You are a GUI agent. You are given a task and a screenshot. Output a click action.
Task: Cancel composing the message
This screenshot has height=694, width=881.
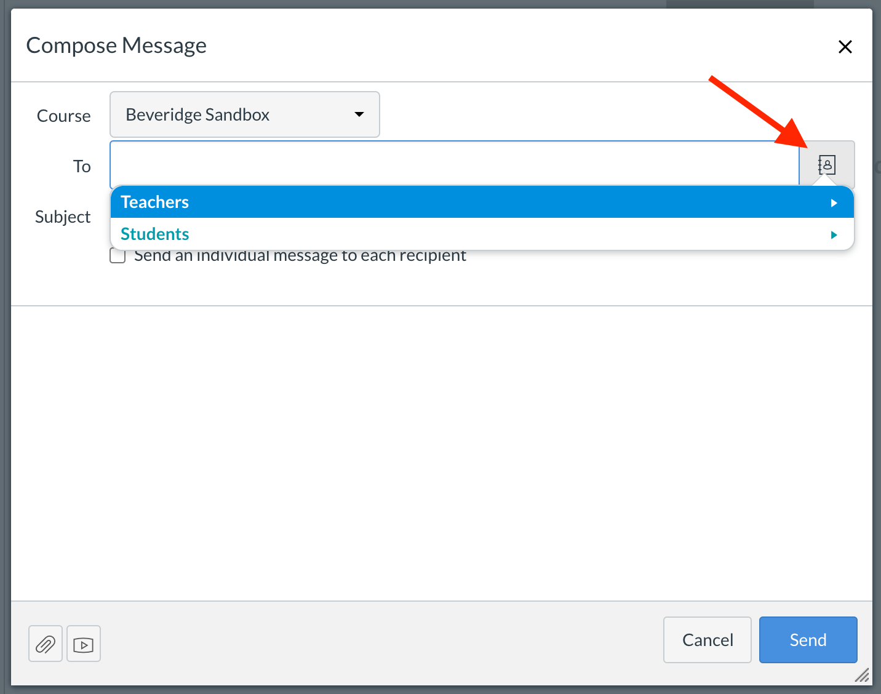707,640
